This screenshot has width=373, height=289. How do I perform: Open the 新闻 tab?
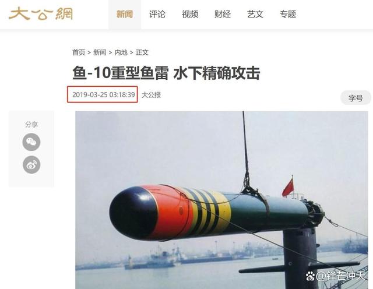[124, 15]
